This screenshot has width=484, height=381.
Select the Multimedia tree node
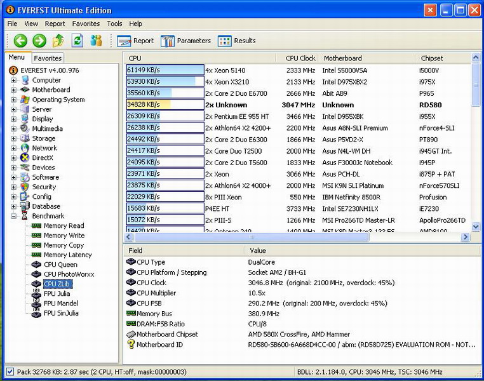pos(47,129)
